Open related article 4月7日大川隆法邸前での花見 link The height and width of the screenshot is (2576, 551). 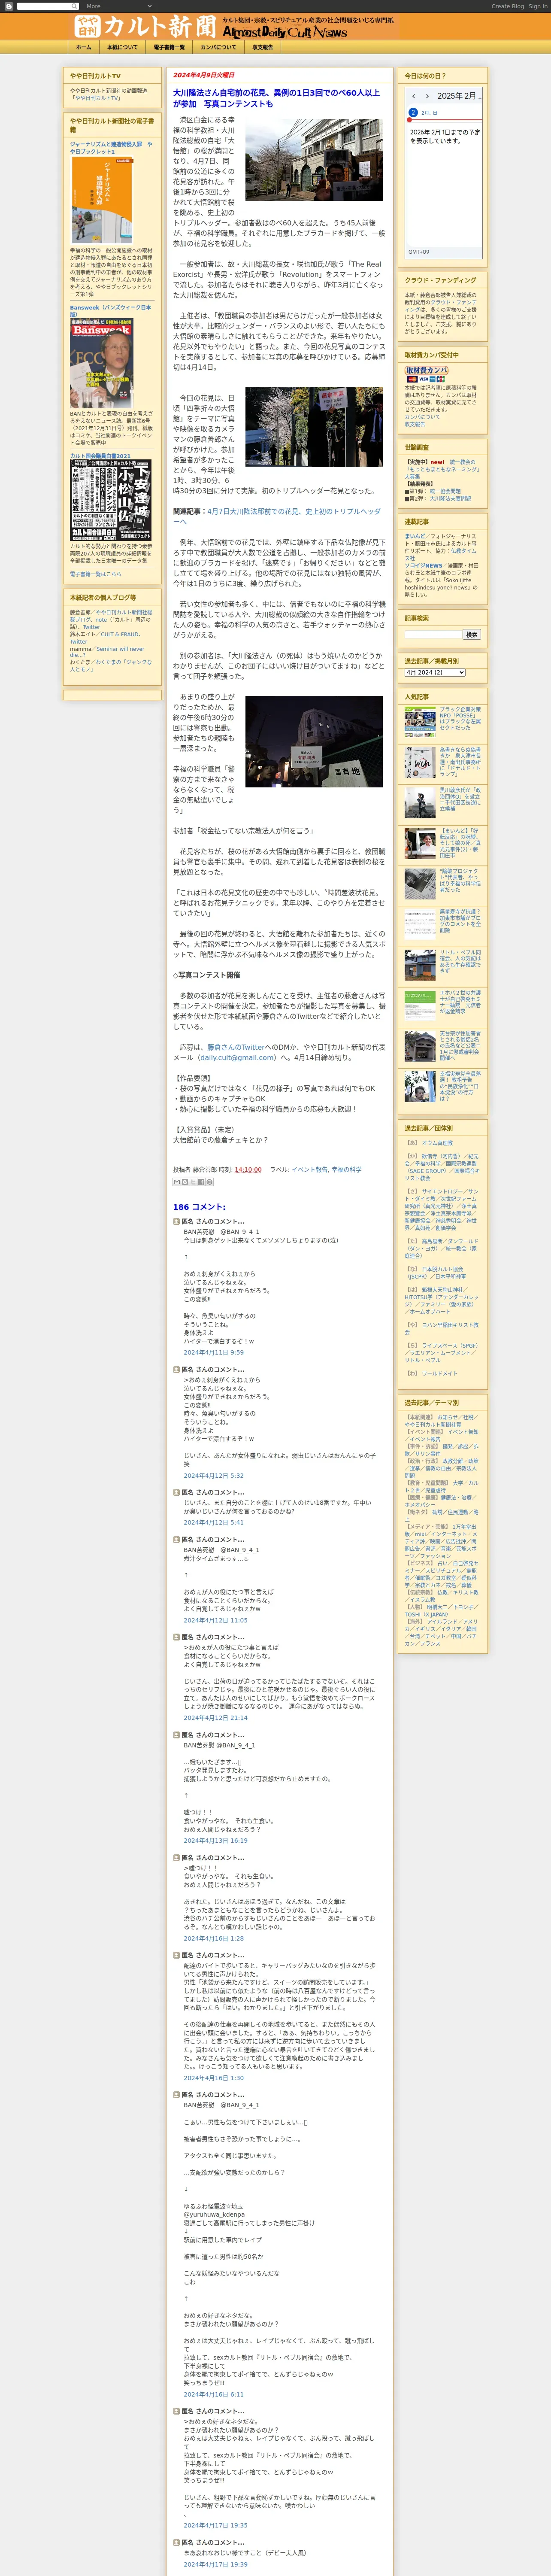point(277,516)
